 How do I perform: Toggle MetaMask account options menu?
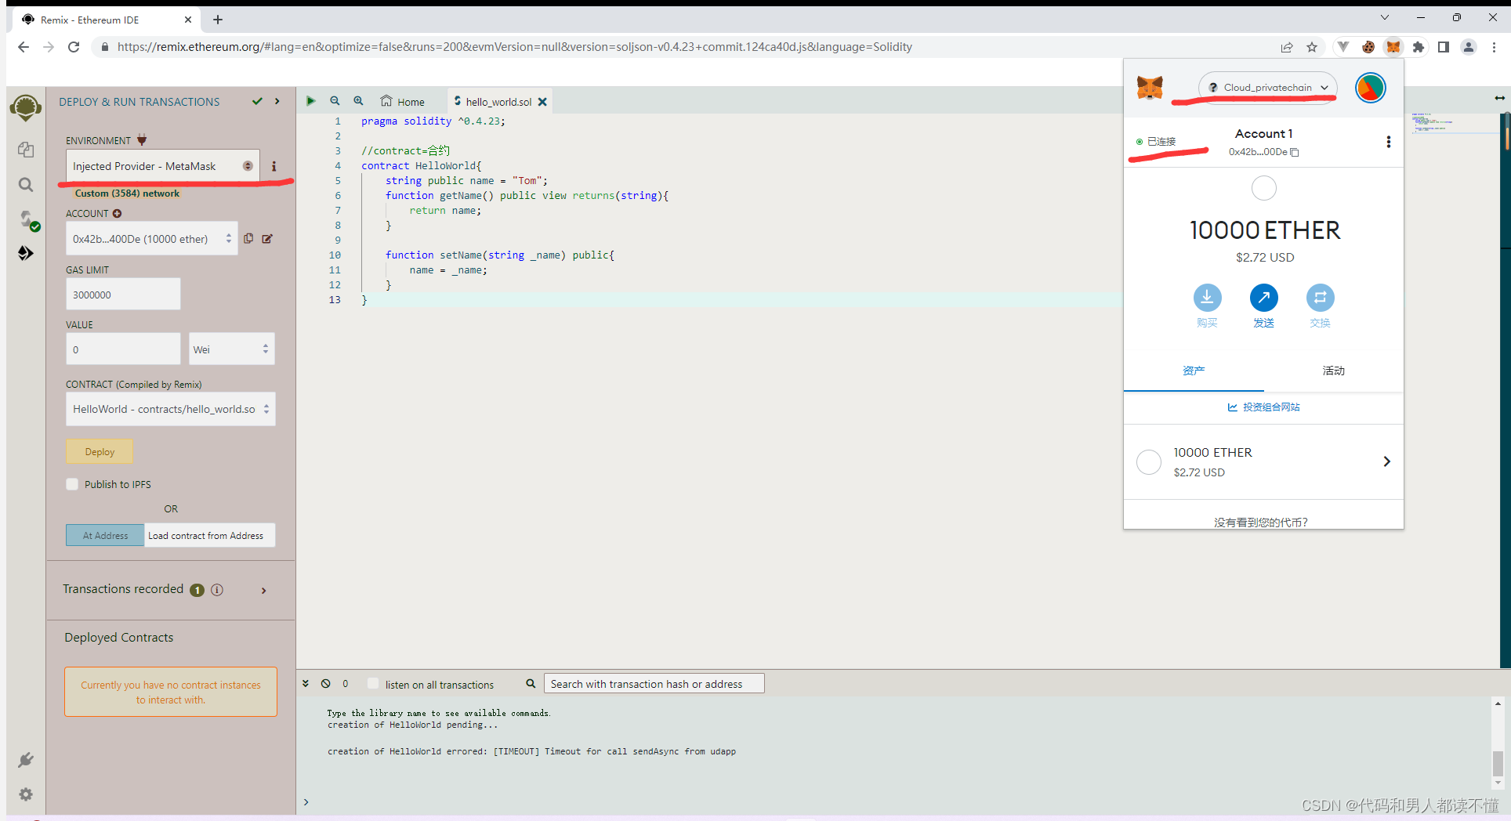1388,142
